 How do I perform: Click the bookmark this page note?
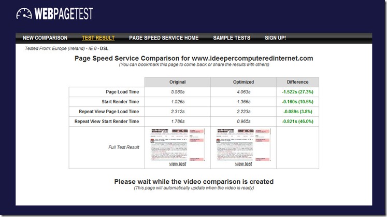point(194,64)
